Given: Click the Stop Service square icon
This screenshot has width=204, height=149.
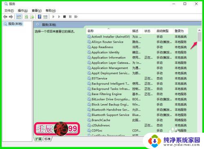Looking at the screenshot, I should click(64, 17).
